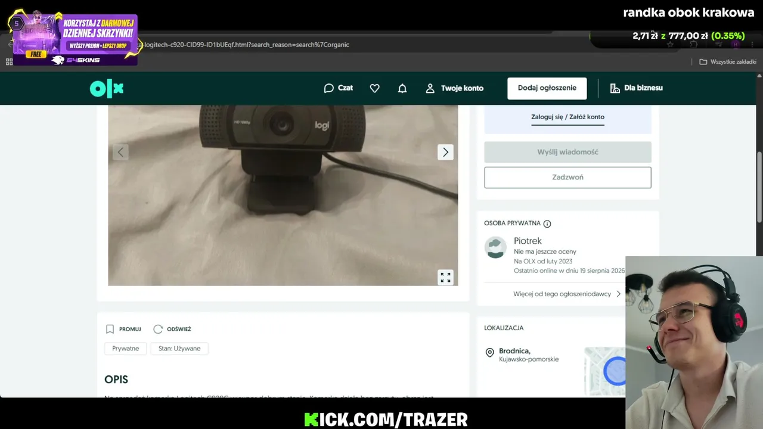
Task: Open notifications bell icon
Action: (x=402, y=88)
